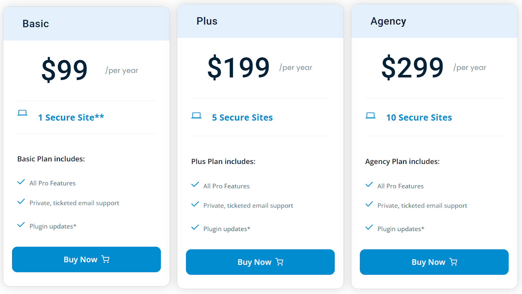Viewport: 522px width, 294px height.
Task: Click the cart icon in Agency Buy Now
Action: (453, 262)
